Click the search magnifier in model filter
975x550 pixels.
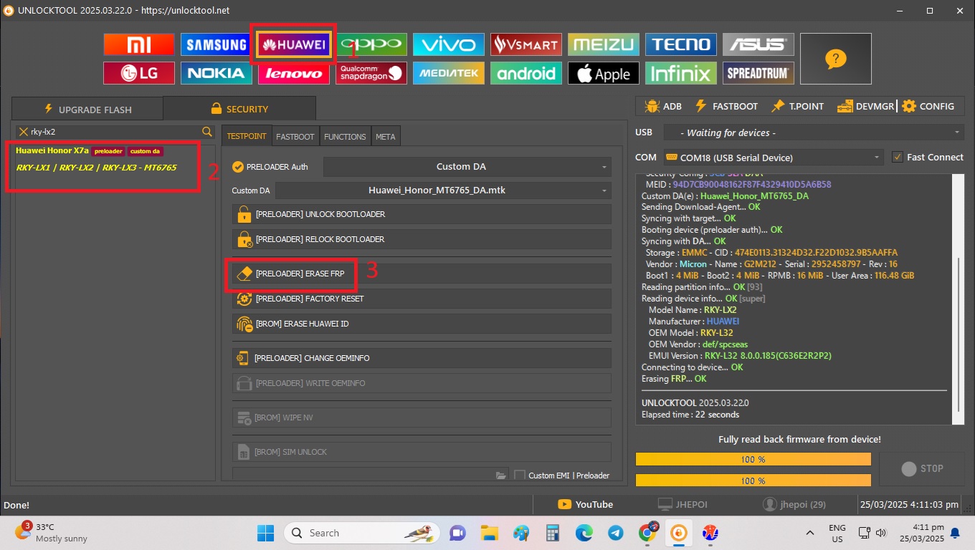207,132
